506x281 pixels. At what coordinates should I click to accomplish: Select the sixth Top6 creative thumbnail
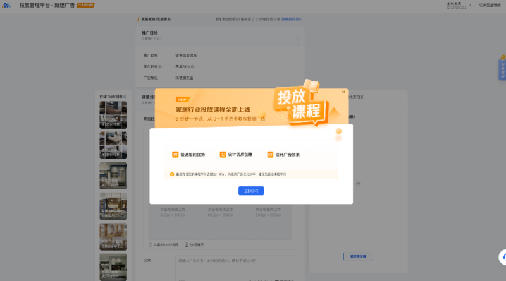point(113,267)
